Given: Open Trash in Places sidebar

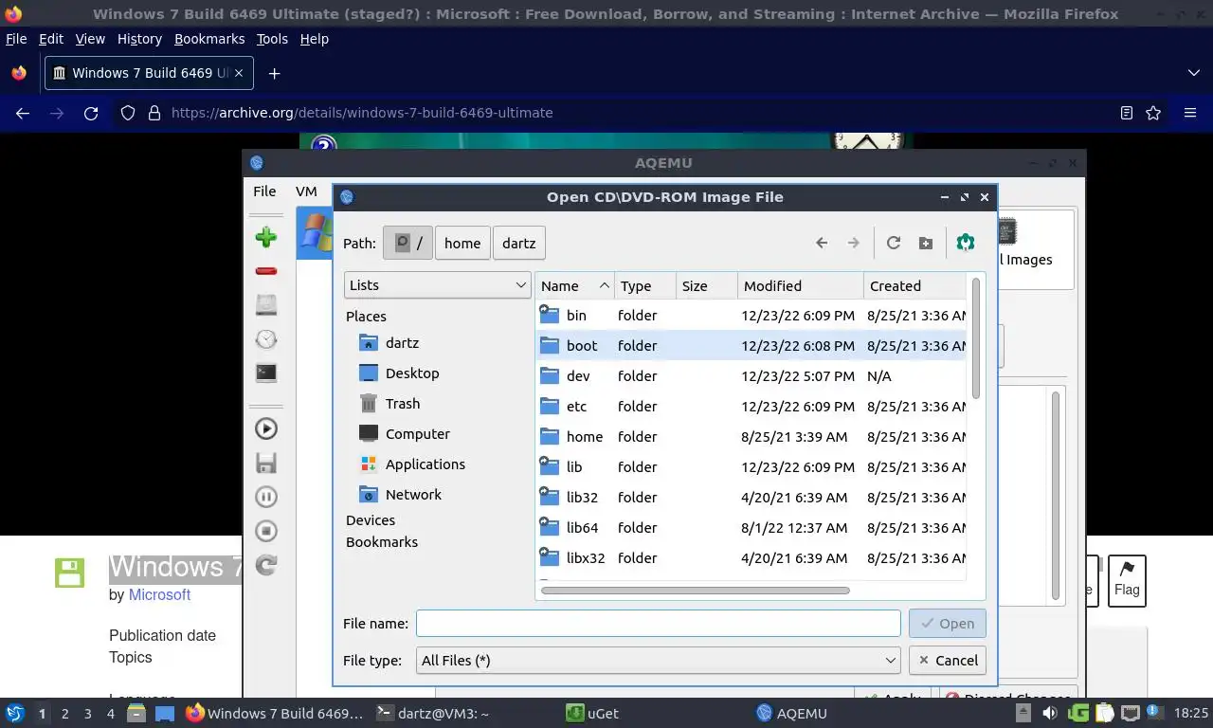Looking at the screenshot, I should point(403,403).
